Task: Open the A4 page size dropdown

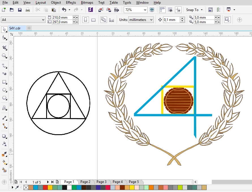Action: [x=43, y=20]
